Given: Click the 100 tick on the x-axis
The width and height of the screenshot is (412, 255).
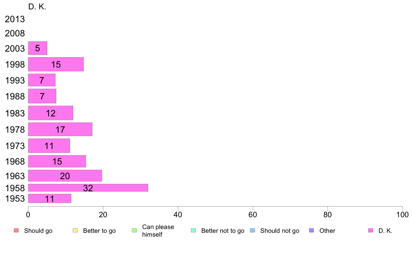Looking at the screenshot, I should 402,215.
